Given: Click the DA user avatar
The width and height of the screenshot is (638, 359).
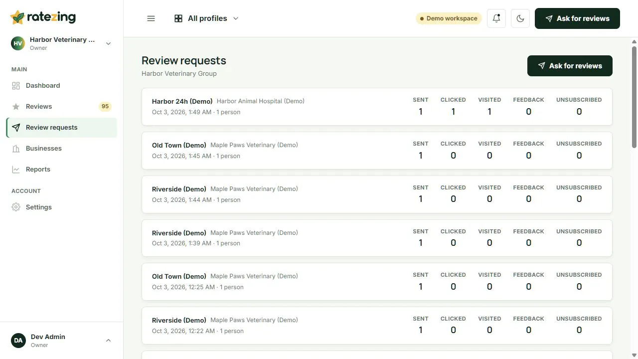Looking at the screenshot, I should click(18, 341).
